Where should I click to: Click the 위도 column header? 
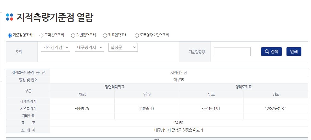pyautogui.click(x=211, y=94)
